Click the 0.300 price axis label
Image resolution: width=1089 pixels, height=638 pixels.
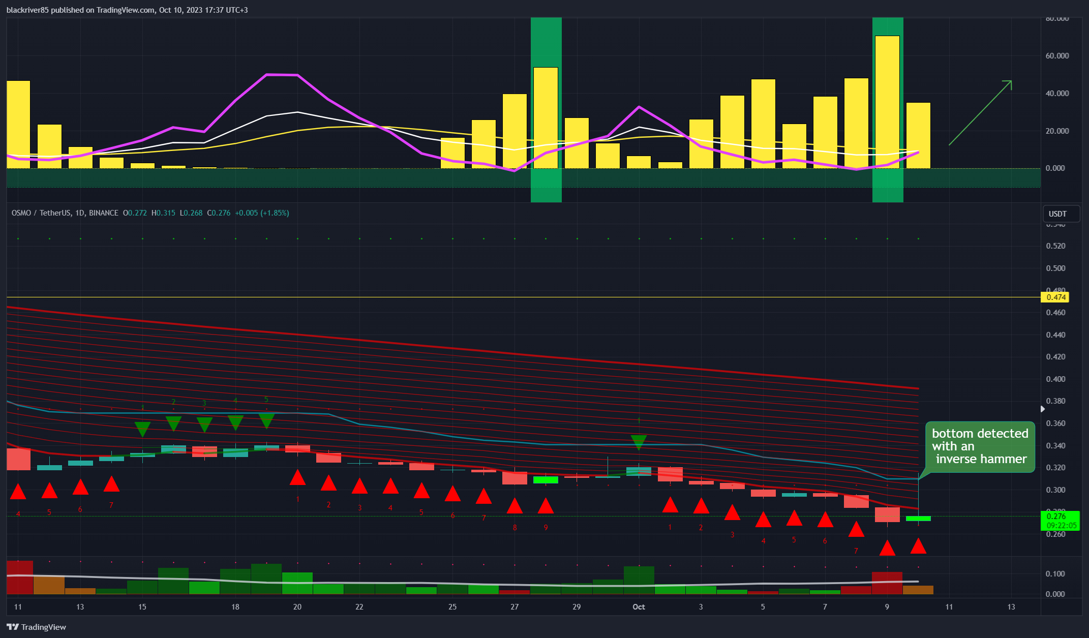1055,490
